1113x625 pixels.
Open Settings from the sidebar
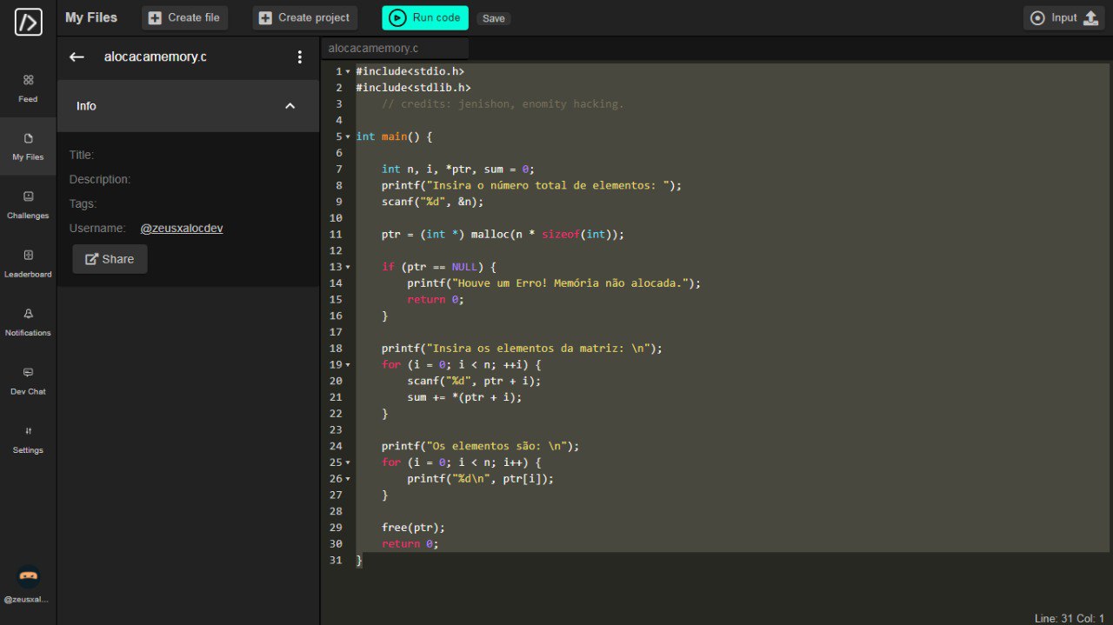click(28, 441)
